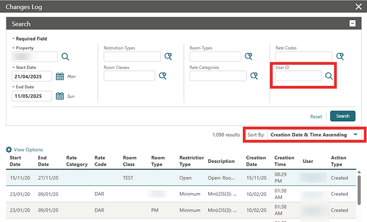Click the End Date column header
Image resolution: width=367 pixels, height=222 pixels.
43,161
